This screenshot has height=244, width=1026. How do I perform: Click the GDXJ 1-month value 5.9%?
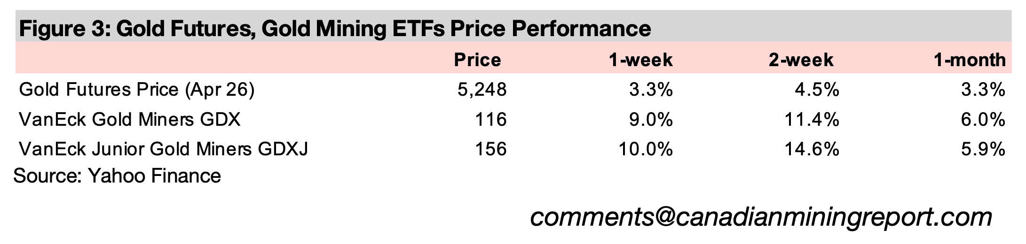pyautogui.click(x=984, y=149)
